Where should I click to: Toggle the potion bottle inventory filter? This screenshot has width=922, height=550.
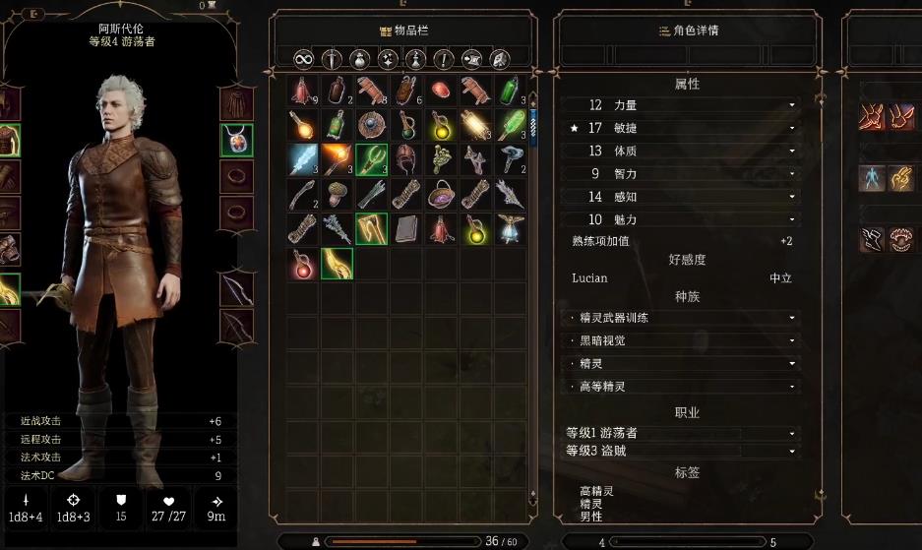pos(415,59)
